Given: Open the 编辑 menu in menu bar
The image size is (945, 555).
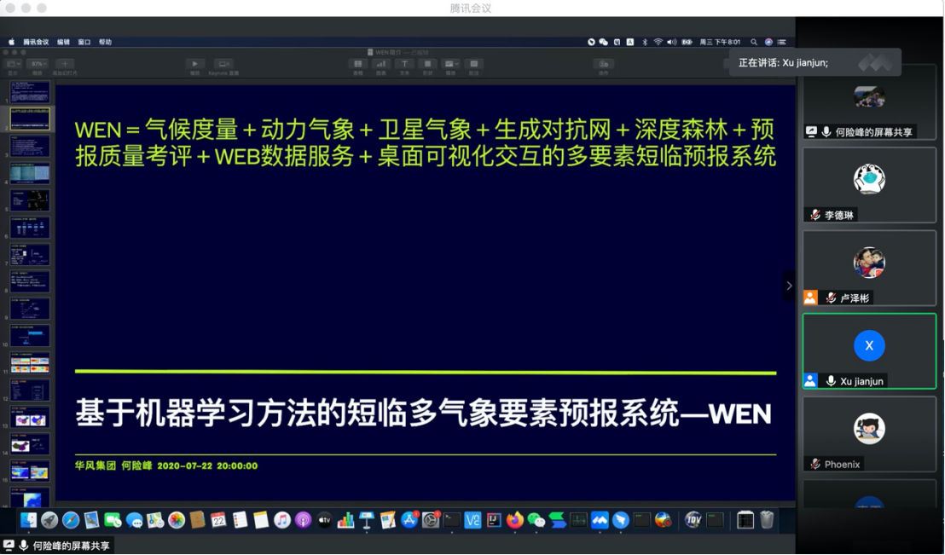Looking at the screenshot, I should click(64, 42).
